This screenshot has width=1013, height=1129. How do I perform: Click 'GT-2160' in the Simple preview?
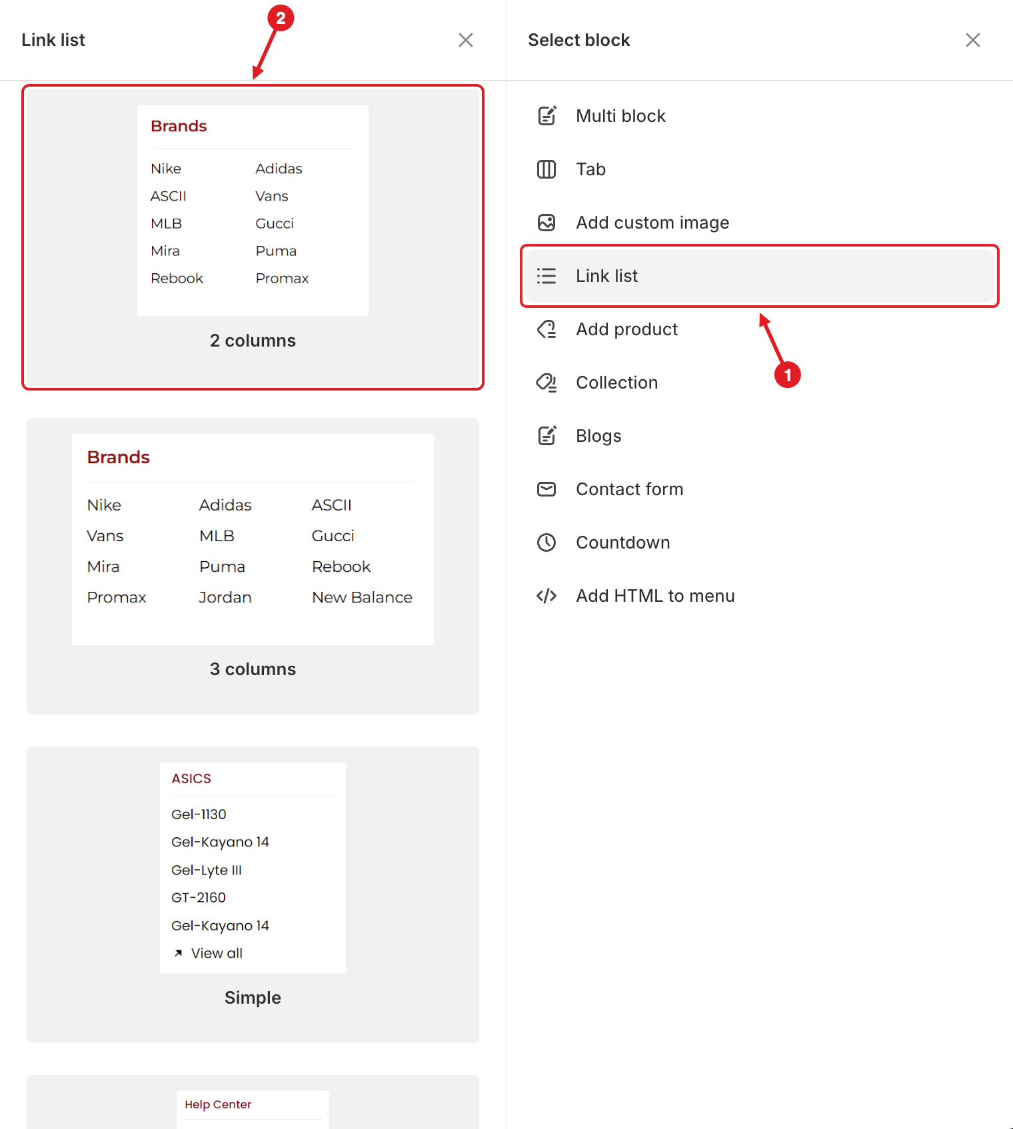point(199,898)
